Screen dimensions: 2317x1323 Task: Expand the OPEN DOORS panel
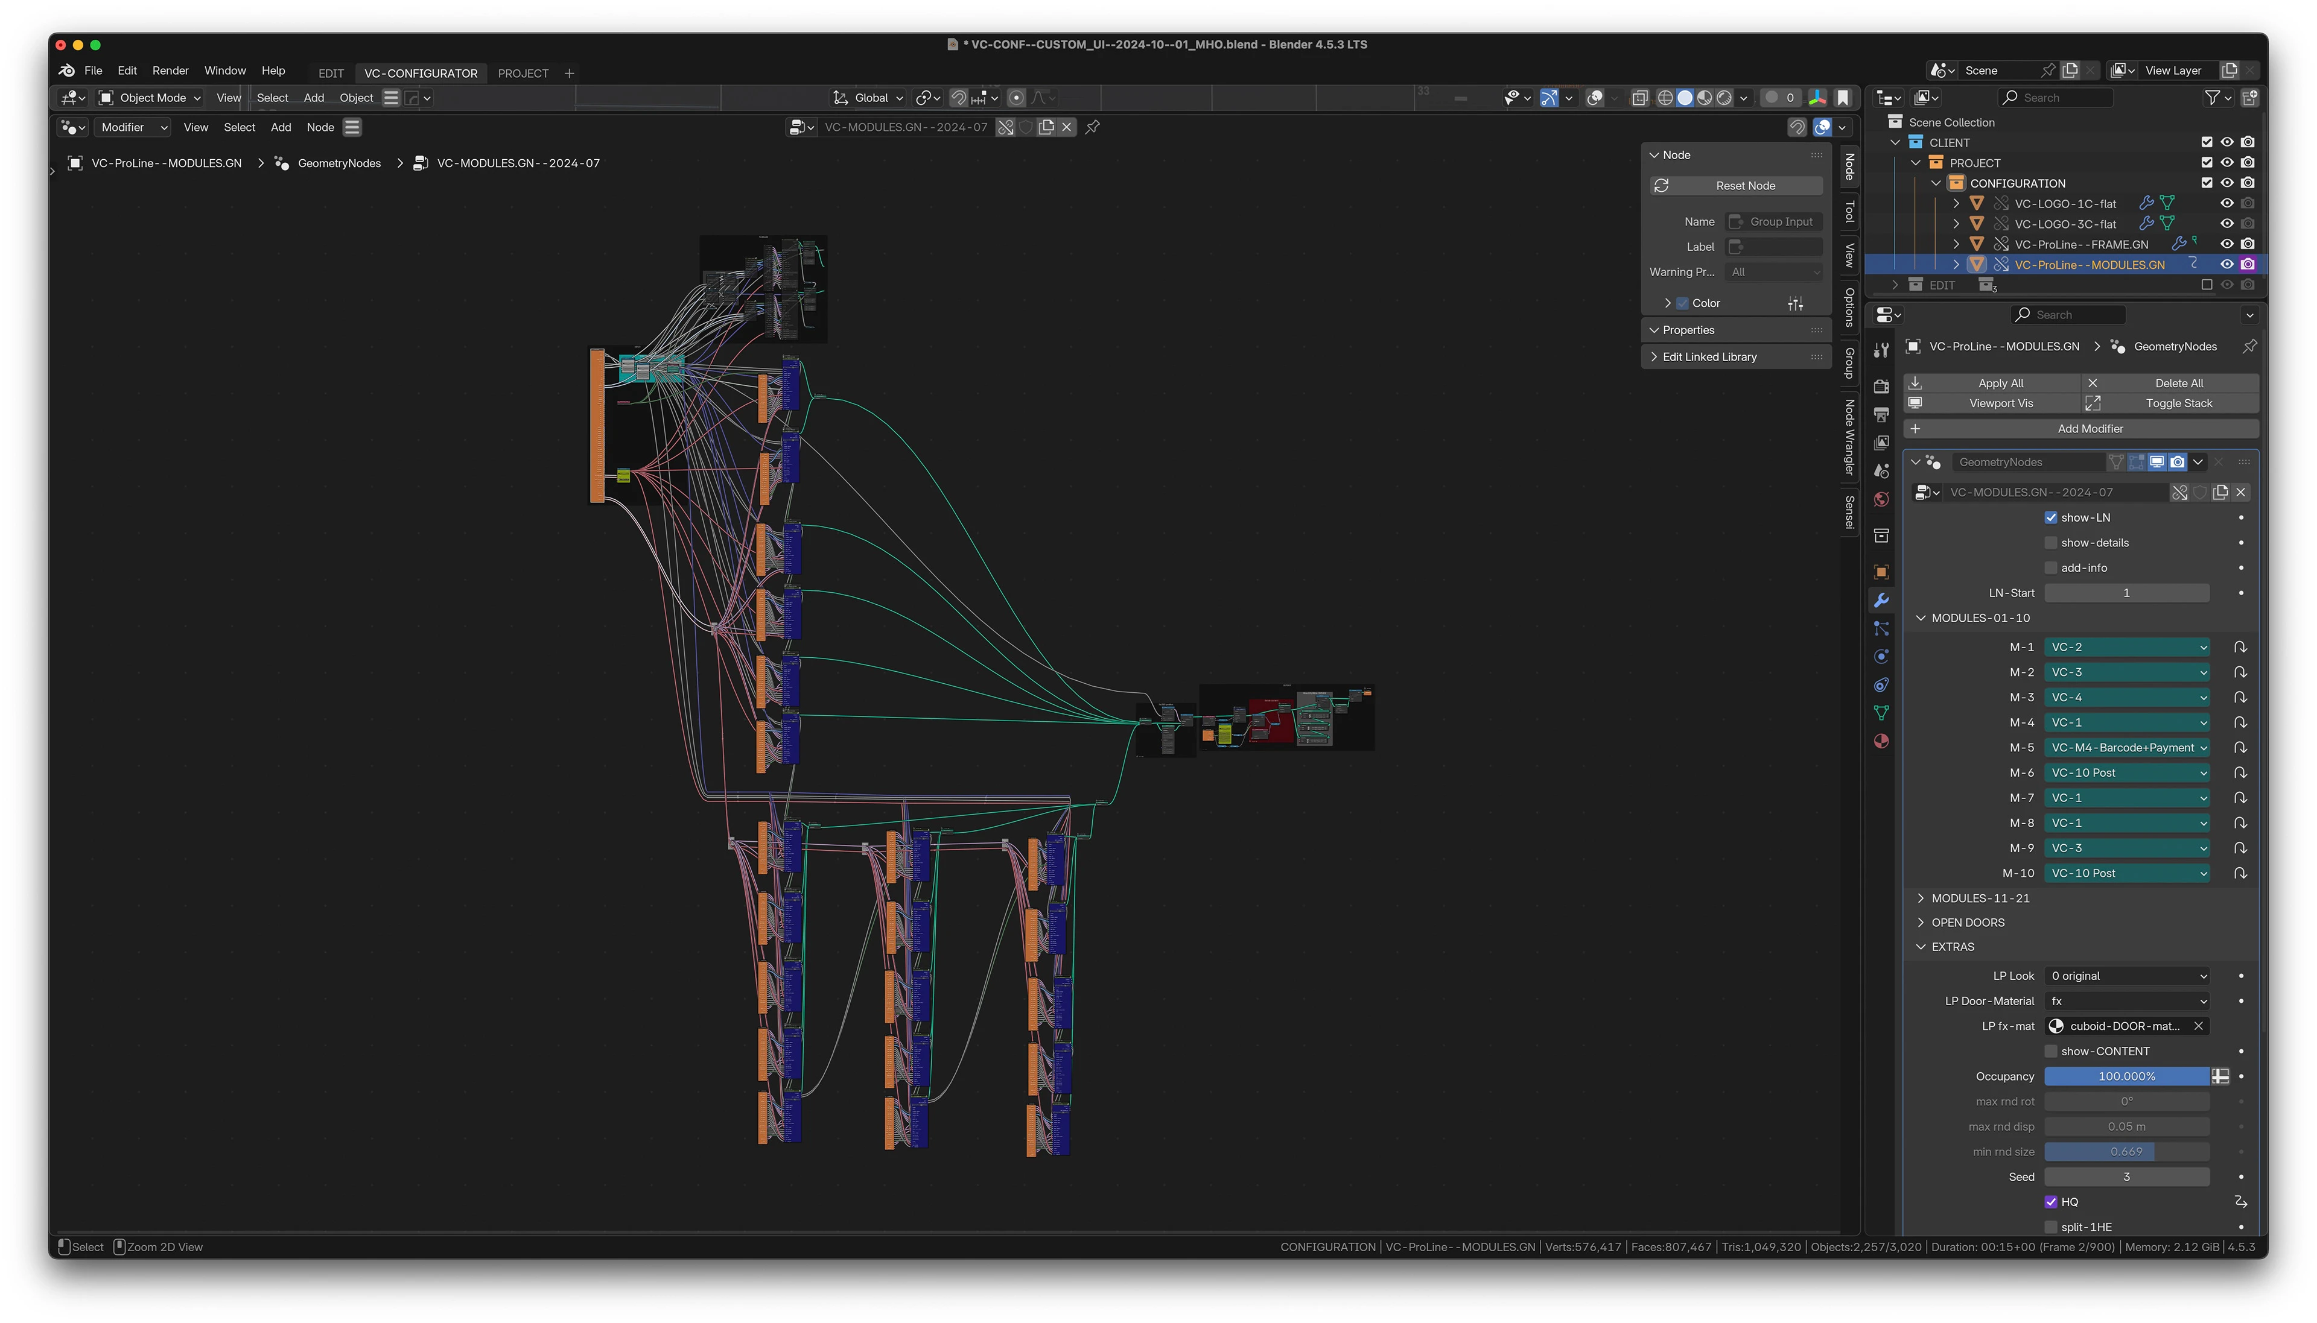tap(1967, 922)
